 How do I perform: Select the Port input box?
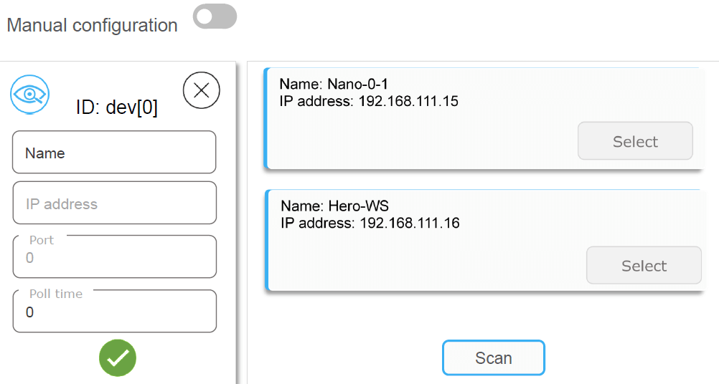click(114, 259)
